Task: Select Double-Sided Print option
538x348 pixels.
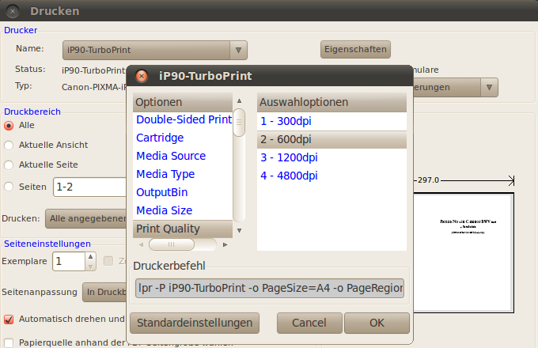Action: (184, 119)
